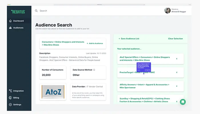200x114 pixels.
Task: Remove AtoZ Special Offers audience entry
Action: tap(177, 59)
